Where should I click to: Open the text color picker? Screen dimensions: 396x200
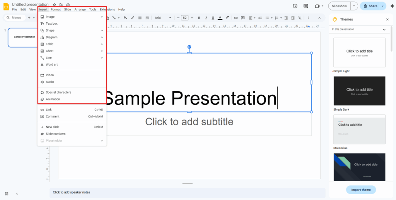pos(220,18)
